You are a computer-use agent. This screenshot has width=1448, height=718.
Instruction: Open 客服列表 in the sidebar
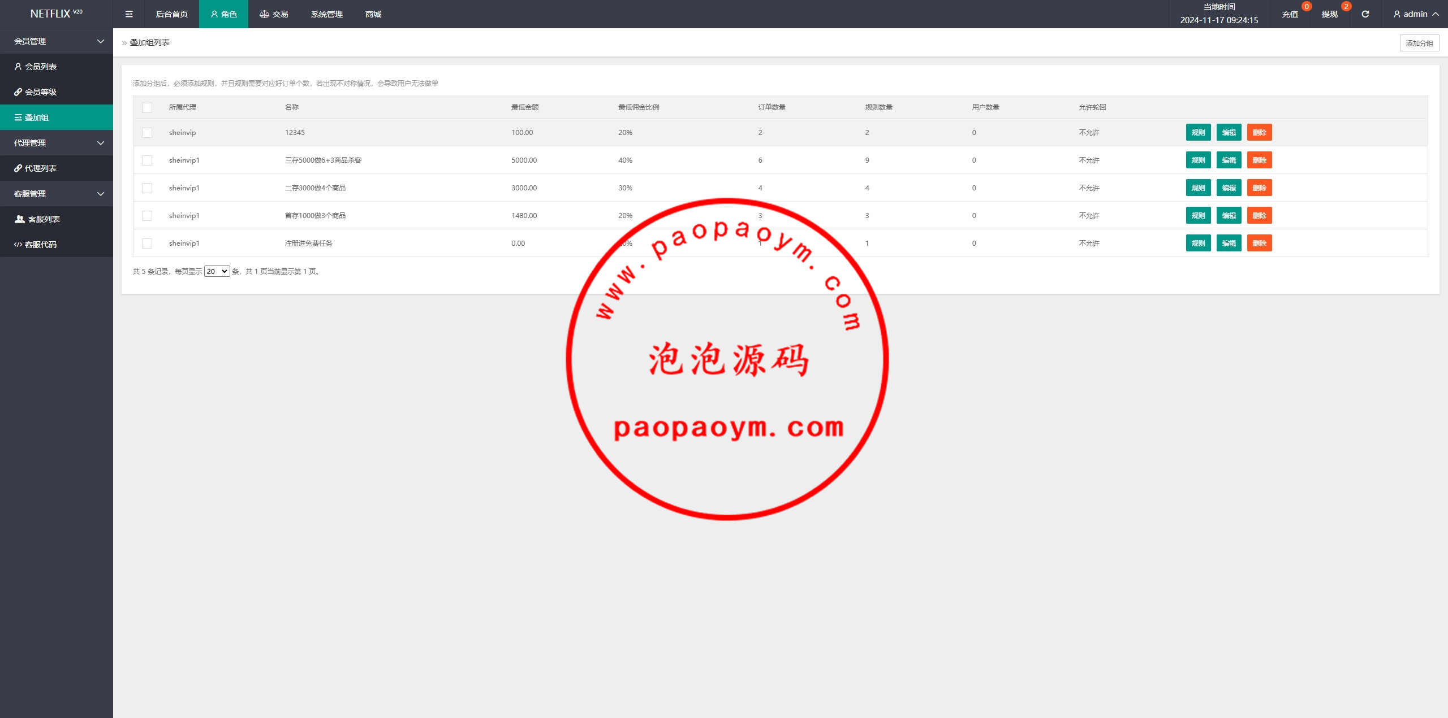coord(57,219)
